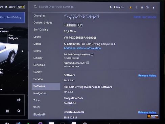The width and height of the screenshot is (165, 124).
Task: Open the Charging settings menu
Action: point(39,16)
